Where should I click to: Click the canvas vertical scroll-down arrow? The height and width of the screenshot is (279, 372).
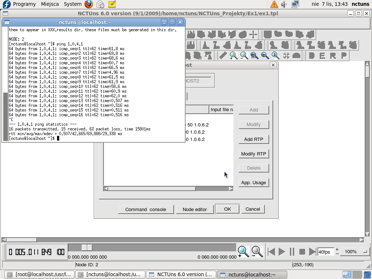coord(367,234)
